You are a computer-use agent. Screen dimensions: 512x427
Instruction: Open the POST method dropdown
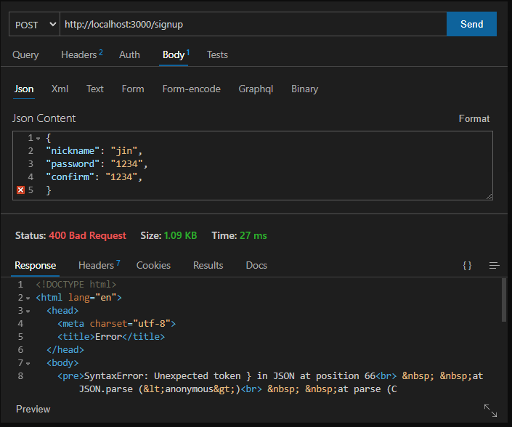pyautogui.click(x=34, y=25)
